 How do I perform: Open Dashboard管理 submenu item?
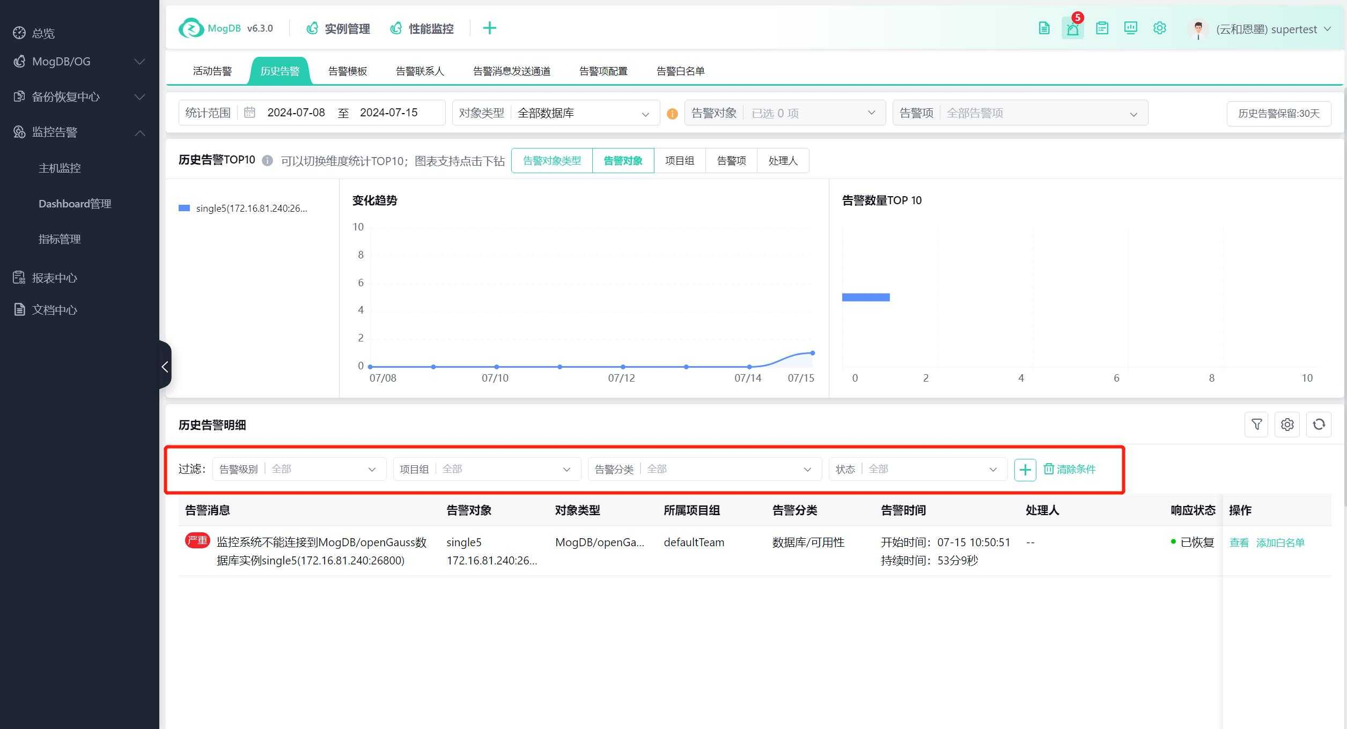[x=75, y=204]
